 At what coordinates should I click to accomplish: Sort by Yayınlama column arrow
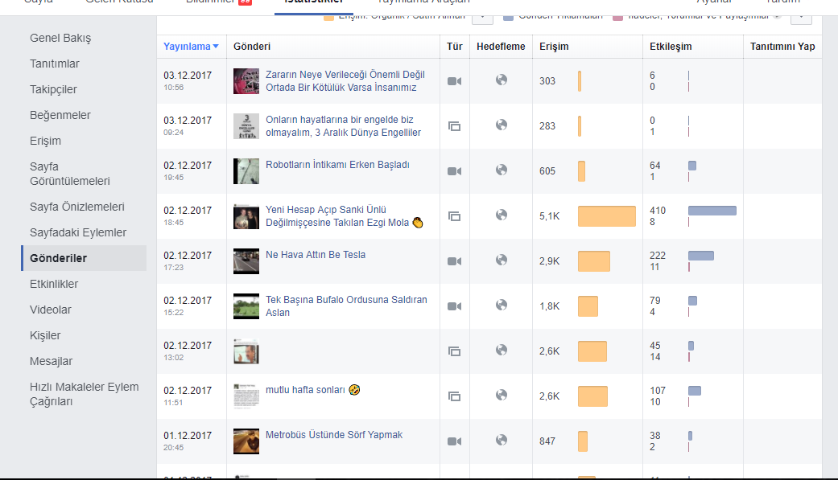(x=216, y=47)
